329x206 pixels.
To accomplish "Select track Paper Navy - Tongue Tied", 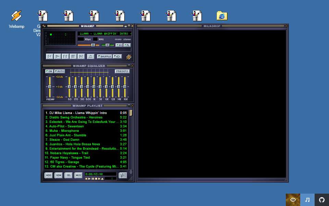I will (x=86, y=158).
